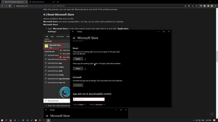Click the Apps tab in the article screenshot
The width and height of the screenshot is (218, 122).
[52, 37]
